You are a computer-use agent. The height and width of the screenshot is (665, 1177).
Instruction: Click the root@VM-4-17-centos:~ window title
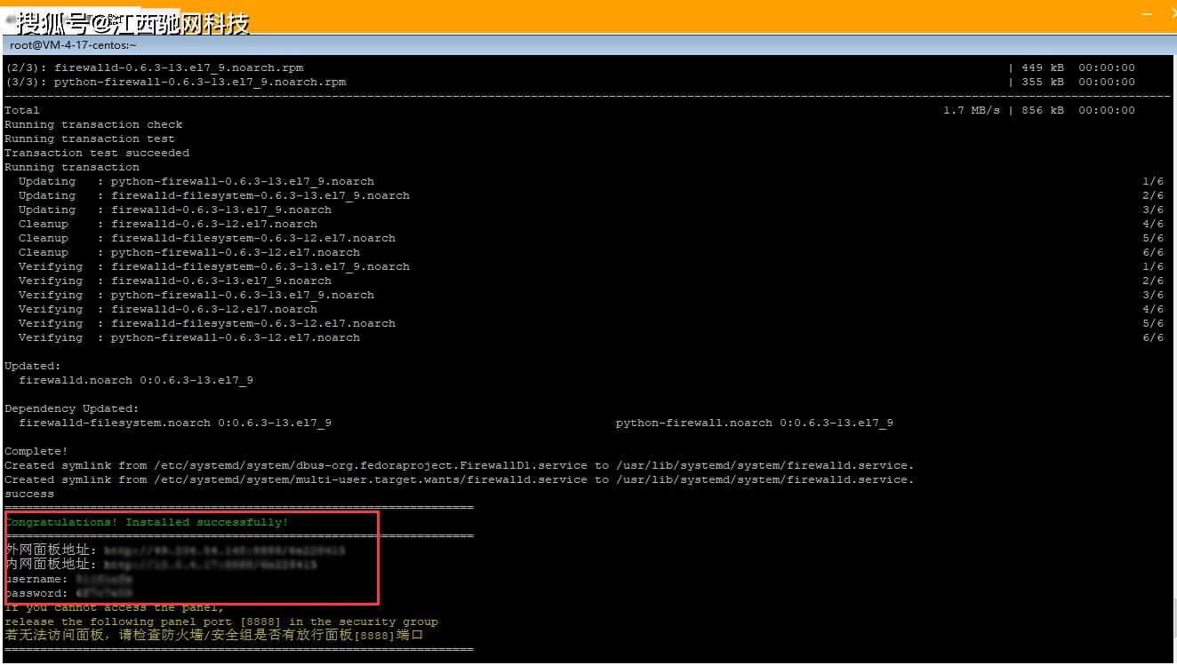[74, 44]
